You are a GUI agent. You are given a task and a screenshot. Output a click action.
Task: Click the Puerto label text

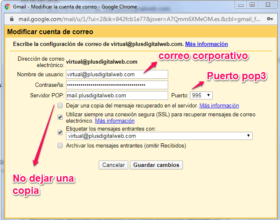click(180, 95)
